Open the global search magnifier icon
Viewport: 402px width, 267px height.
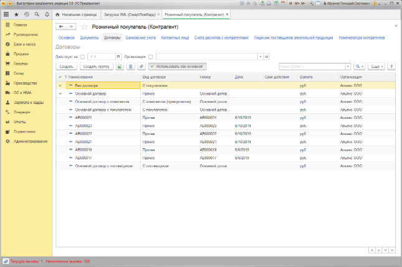point(37,14)
